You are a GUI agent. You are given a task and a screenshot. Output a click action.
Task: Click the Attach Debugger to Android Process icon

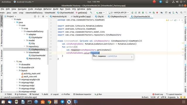(x=154, y=13)
